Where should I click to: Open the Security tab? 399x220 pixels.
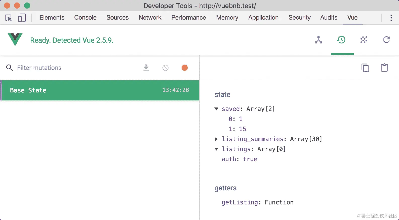pyautogui.click(x=299, y=18)
